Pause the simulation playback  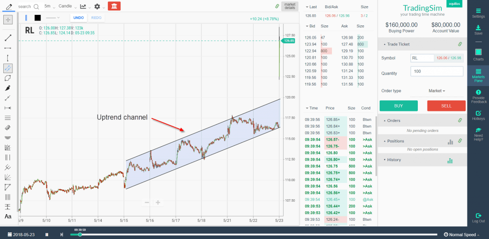(46, 235)
